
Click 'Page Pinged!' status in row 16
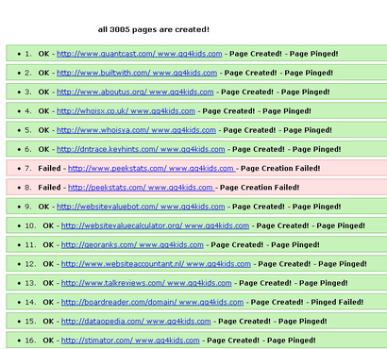coord(292,341)
